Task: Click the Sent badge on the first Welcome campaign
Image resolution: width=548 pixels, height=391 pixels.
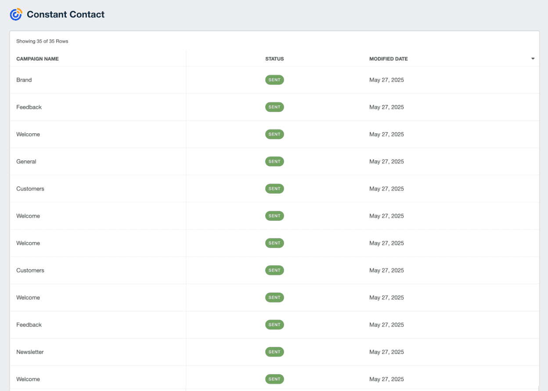Action: point(274,134)
